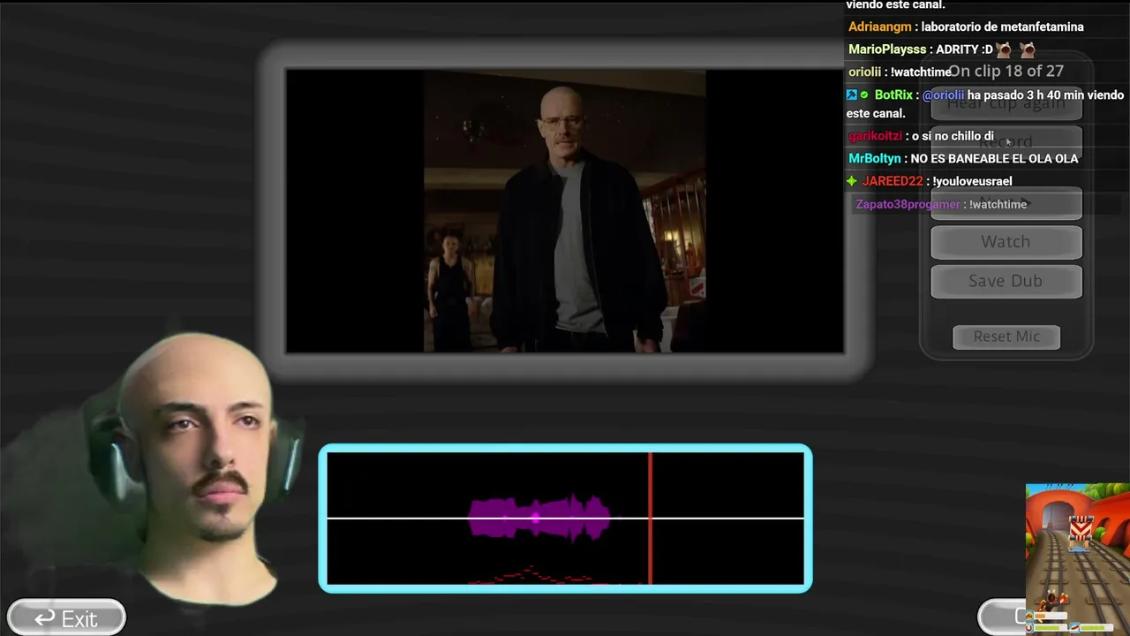The width and height of the screenshot is (1130, 636).
Task: Start recording with the Record button
Action: [1006, 141]
